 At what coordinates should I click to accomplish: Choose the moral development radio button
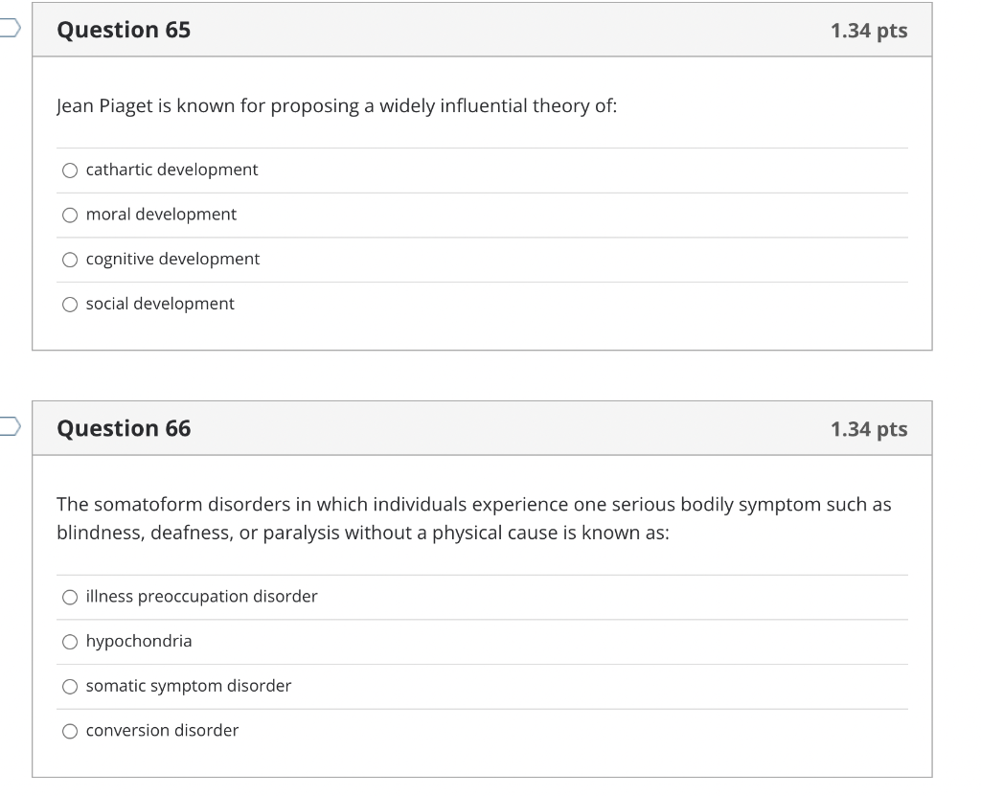70,216
